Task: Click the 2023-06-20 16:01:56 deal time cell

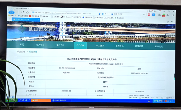Action: pos(139,73)
